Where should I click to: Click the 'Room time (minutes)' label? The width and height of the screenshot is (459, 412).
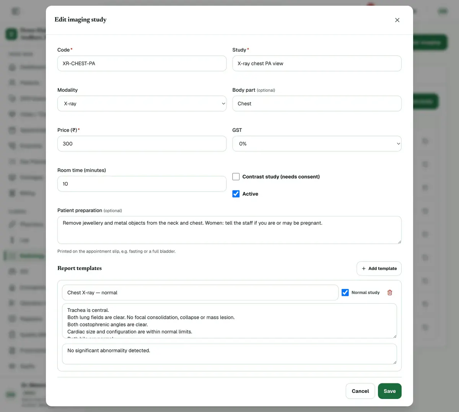[81, 170]
